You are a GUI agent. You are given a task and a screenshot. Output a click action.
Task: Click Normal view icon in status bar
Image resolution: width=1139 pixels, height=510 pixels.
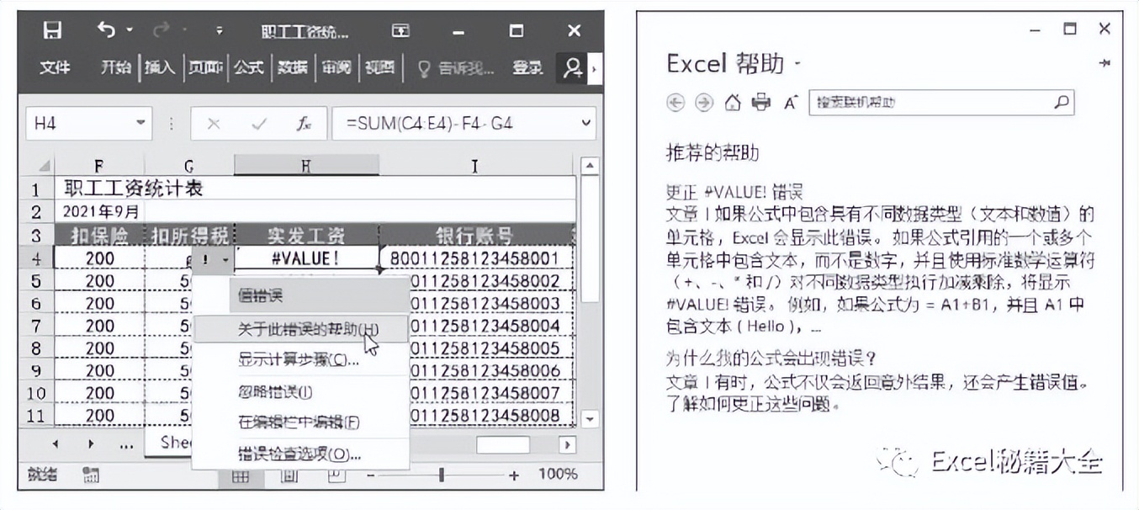(242, 475)
